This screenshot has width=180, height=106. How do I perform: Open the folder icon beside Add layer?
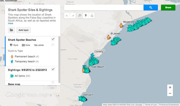pos(11,30)
